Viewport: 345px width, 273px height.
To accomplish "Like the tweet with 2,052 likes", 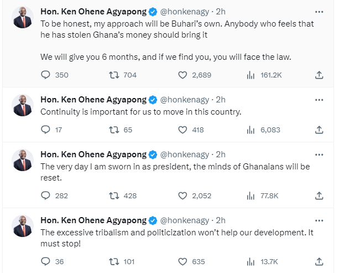I will pyautogui.click(x=182, y=195).
